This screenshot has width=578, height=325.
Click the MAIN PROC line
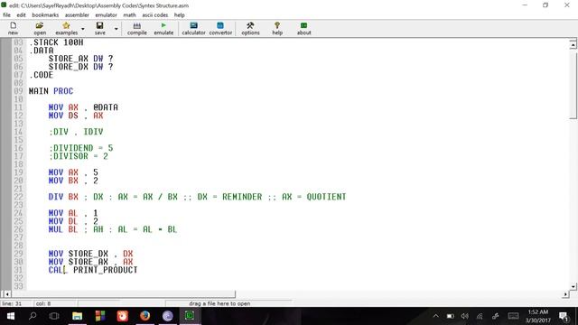pyautogui.click(x=51, y=91)
